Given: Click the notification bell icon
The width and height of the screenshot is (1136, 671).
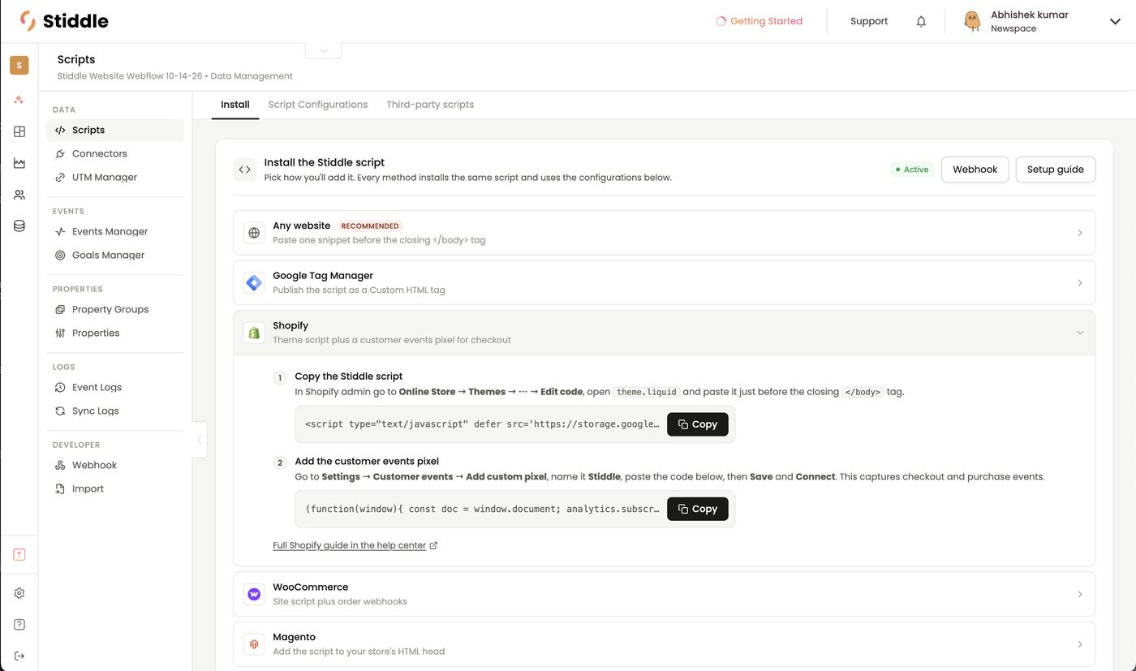Looking at the screenshot, I should pos(921,22).
